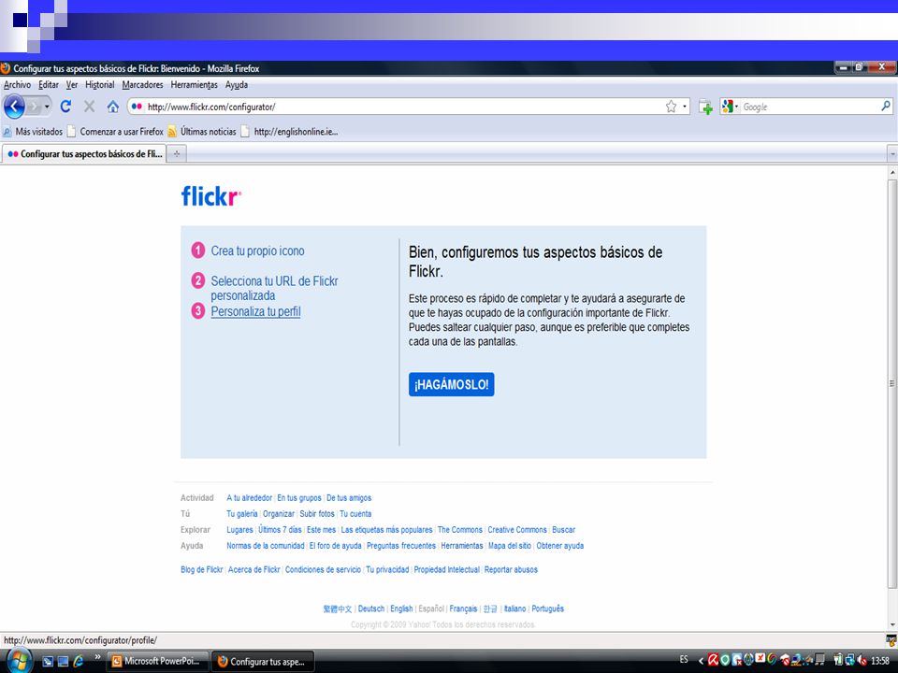Click the search magnifier icon

click(x=886, y=106)
